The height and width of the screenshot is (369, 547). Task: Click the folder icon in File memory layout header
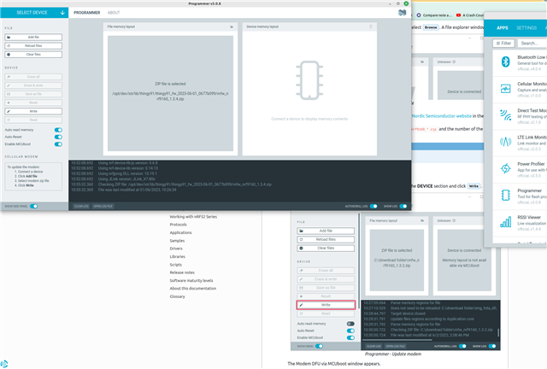[232, 26]
